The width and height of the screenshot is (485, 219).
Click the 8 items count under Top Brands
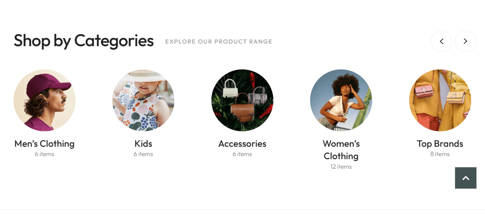440,154
